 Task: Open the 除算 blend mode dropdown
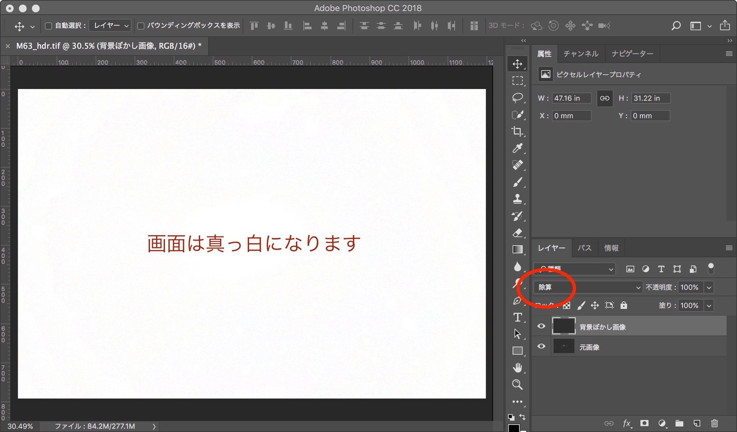click(x=588, y=287)
